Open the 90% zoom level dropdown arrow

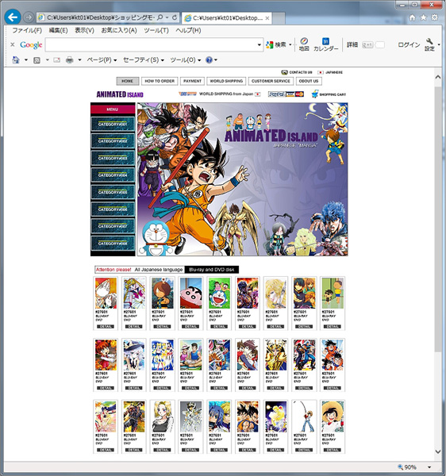point(429,467)
